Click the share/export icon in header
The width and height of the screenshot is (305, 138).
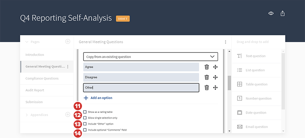coord(283,13)
